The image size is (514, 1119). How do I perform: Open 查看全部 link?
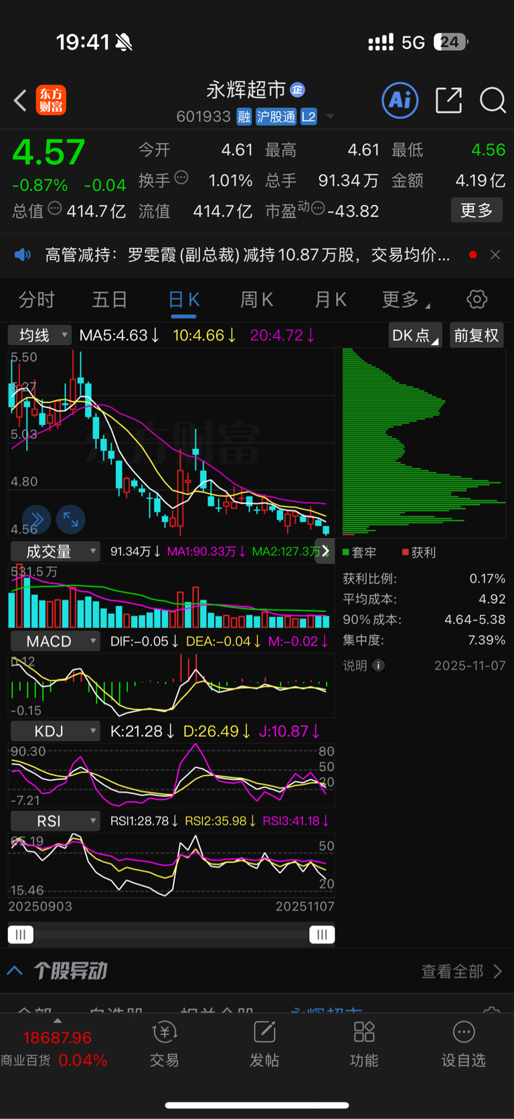coord(462,972)
